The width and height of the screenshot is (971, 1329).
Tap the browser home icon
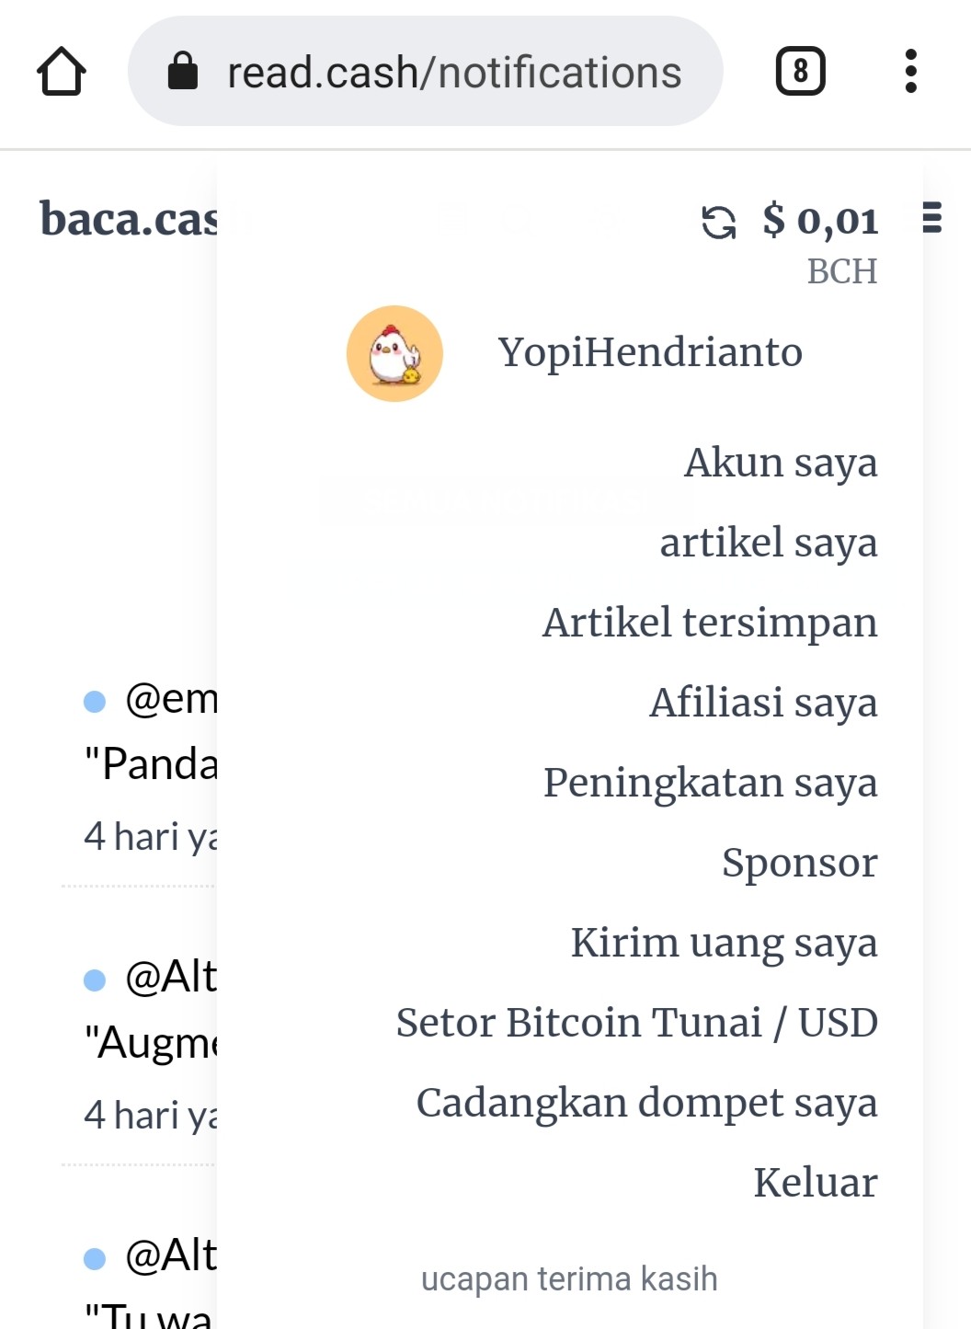(62, 72)
